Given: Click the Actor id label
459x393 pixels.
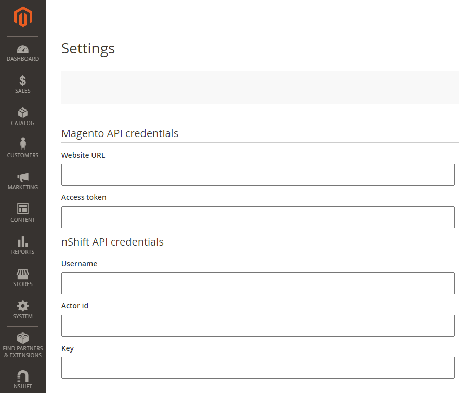Looking at the screenshot, I should pos(75,306).
